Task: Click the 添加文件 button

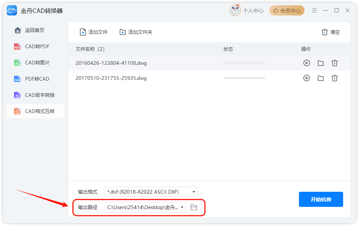Action: 94,32
